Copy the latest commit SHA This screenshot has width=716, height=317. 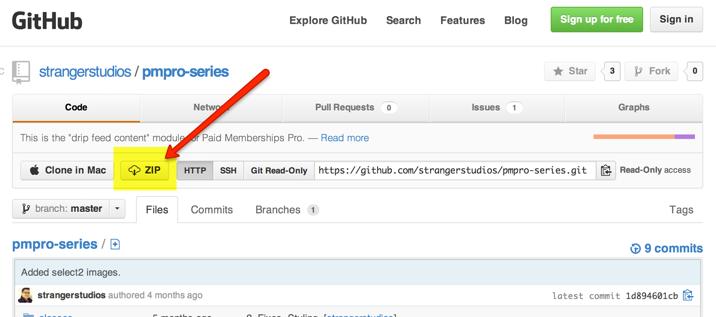coord(688,295)
